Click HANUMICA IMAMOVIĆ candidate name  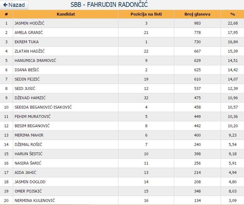click(x=35, y=61)
